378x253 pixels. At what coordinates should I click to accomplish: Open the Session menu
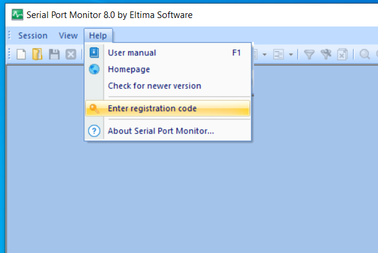click(33, 35)
